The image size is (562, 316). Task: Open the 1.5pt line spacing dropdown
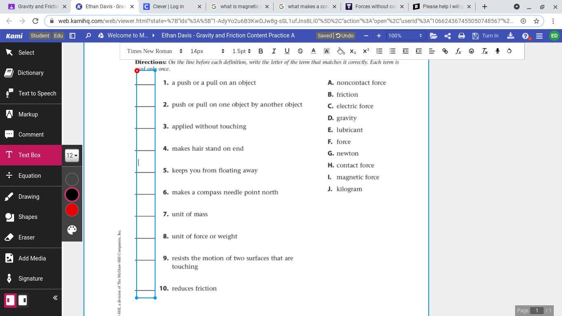pos(241,51)
